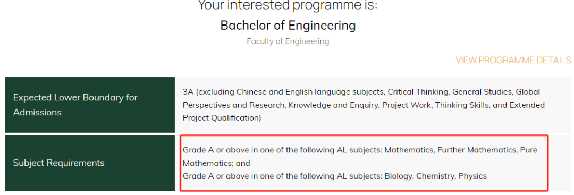Screen dimensions: 574x195
Task: Click the 'Mathematics; and' line
Action: (x=216, y=163)
